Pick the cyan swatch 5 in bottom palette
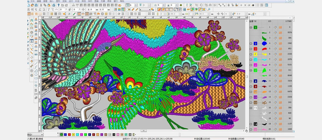Image resolution: width=322 pixels, height=140 pixels. pyautogui.click(x=78, y=135)
